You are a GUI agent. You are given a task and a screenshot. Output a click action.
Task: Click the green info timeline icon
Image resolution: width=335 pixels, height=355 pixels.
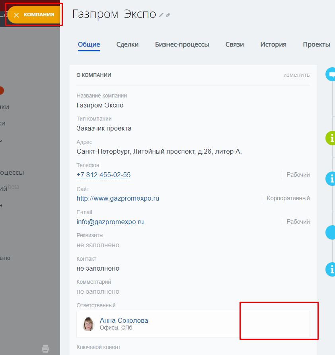click(331, 138)
